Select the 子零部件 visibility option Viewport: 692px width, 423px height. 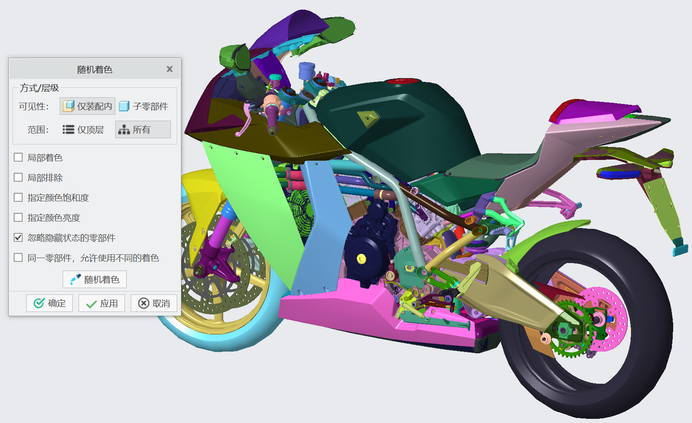tap(144, 106)
